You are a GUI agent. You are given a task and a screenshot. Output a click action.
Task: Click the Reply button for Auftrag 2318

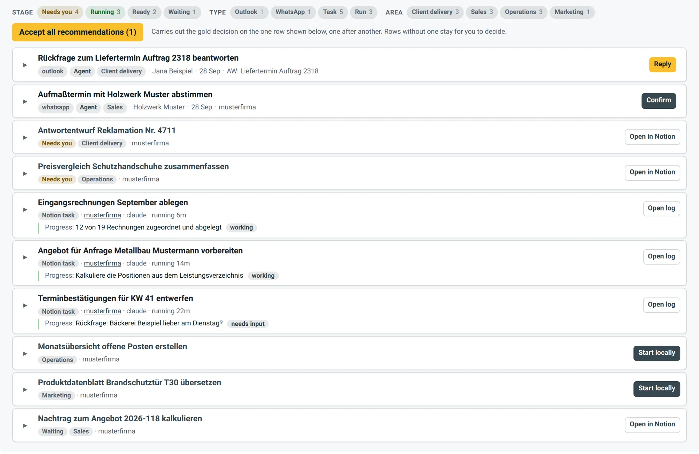662,64
